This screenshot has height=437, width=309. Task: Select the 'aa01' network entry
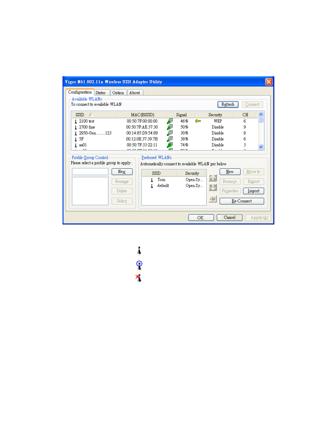coord(165,145)
